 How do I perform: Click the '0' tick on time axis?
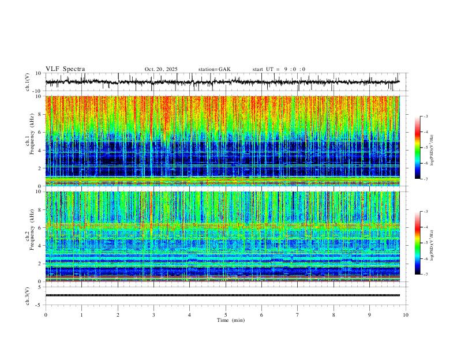coord(46,315)
